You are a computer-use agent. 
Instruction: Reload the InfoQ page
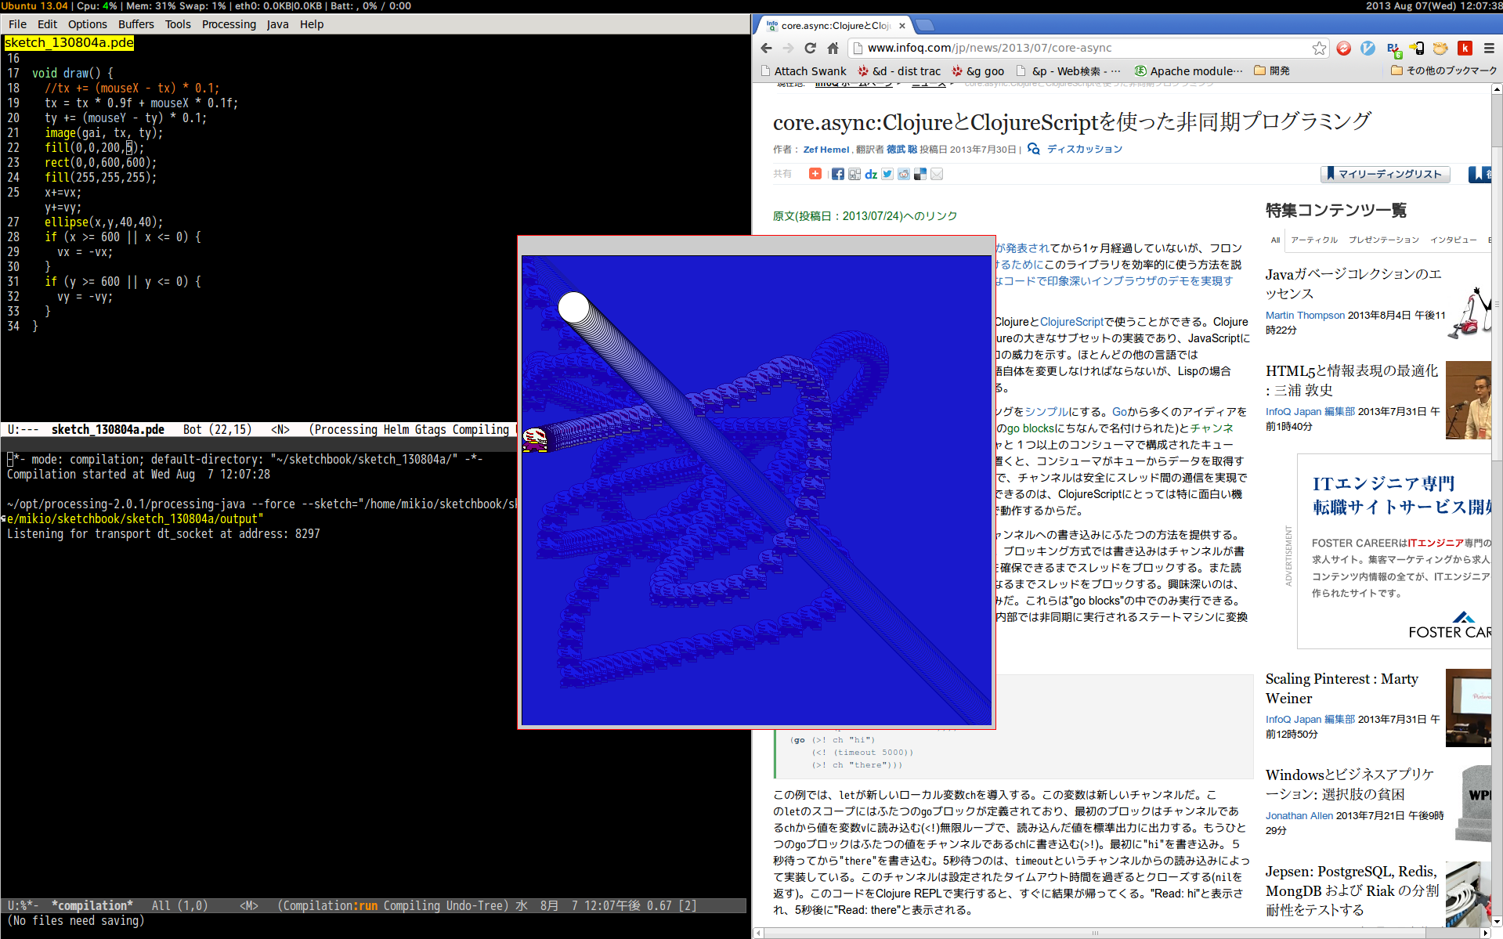coord(811,49)
